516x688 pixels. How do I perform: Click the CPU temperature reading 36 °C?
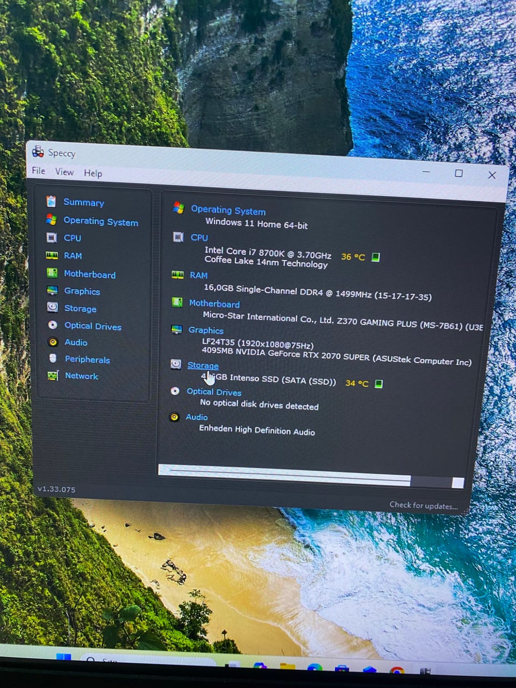tap(353, 257)
